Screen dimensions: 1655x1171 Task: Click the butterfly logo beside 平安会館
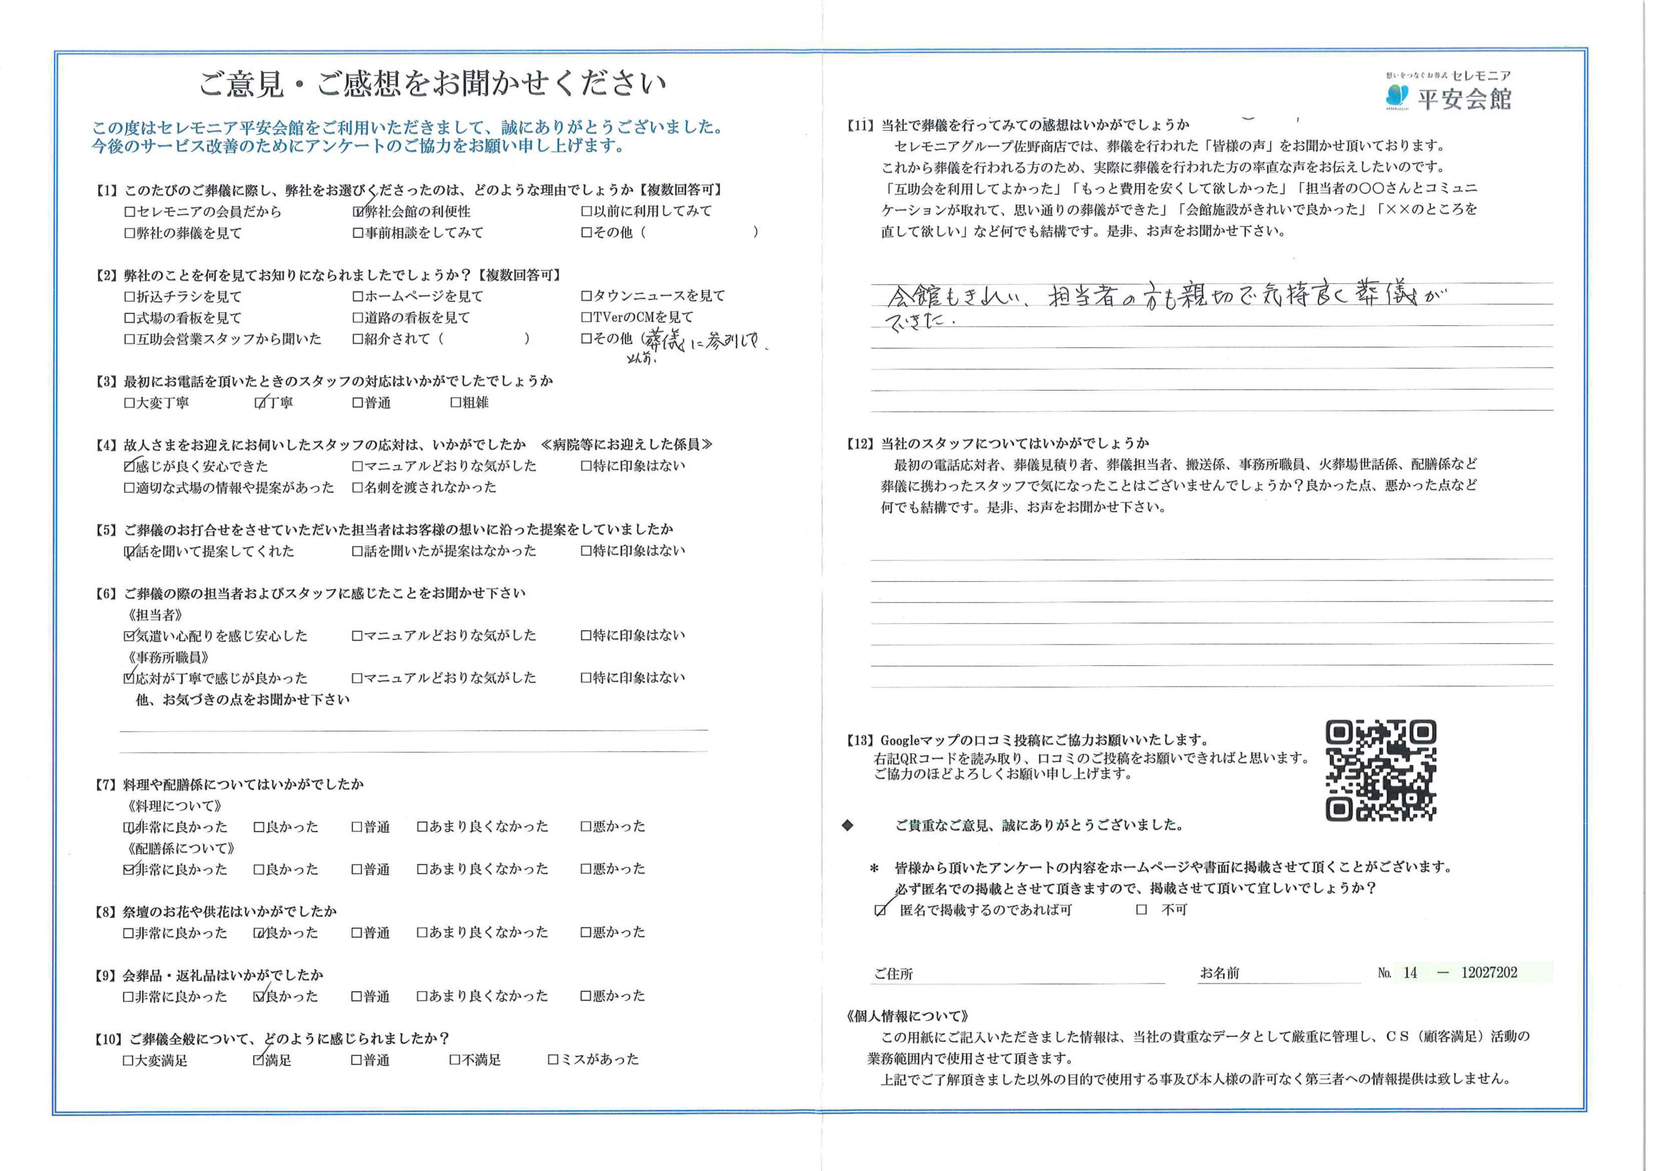1397,96
